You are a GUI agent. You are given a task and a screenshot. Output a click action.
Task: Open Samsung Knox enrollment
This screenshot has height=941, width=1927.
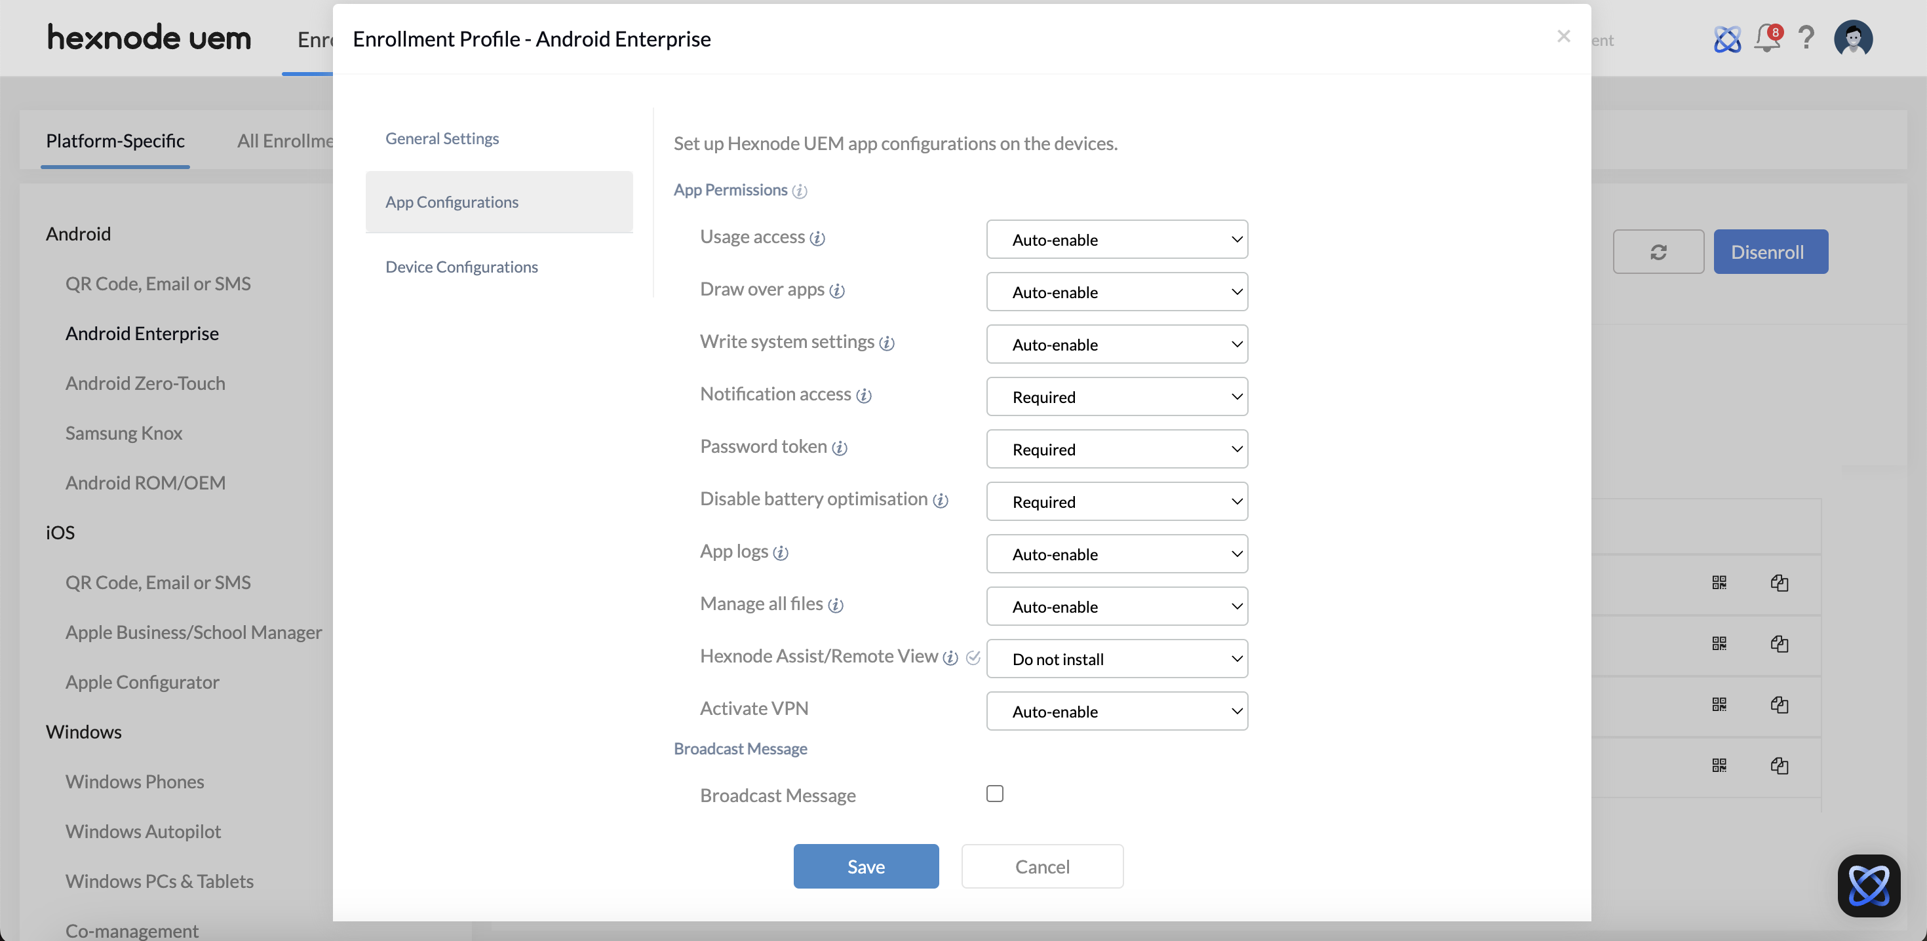point(123,433)
